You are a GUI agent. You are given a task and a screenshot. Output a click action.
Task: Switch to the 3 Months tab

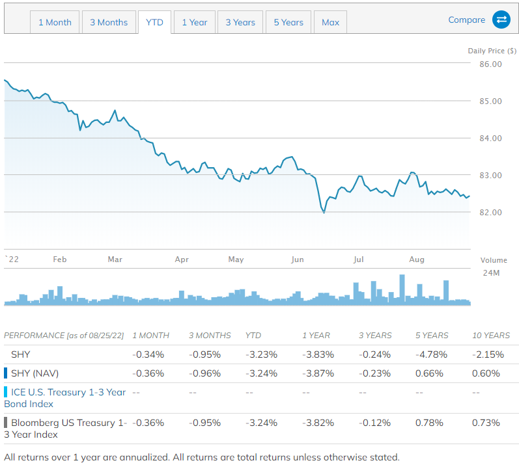[x=109, y=22]
